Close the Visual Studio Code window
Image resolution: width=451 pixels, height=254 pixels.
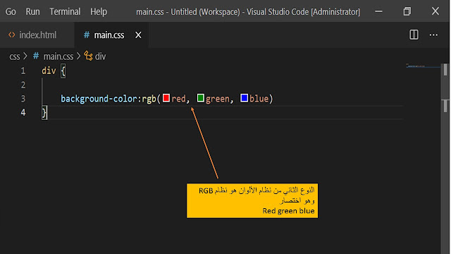click(435, 11)
